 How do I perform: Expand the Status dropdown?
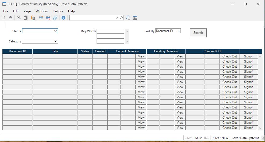tap(55, 31)
